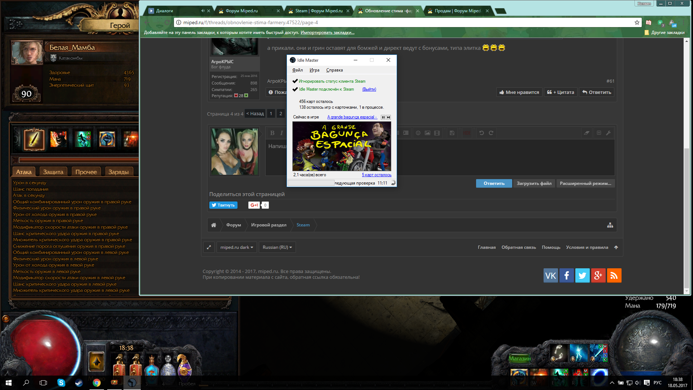Click the Твитнуть share button
The height and width of the screenshot is (390, 693).
point(223,205)
